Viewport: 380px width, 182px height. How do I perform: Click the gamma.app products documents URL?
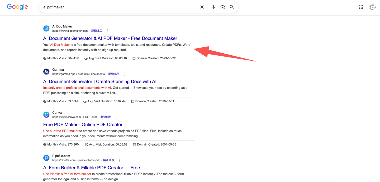[x=78, y=74]
